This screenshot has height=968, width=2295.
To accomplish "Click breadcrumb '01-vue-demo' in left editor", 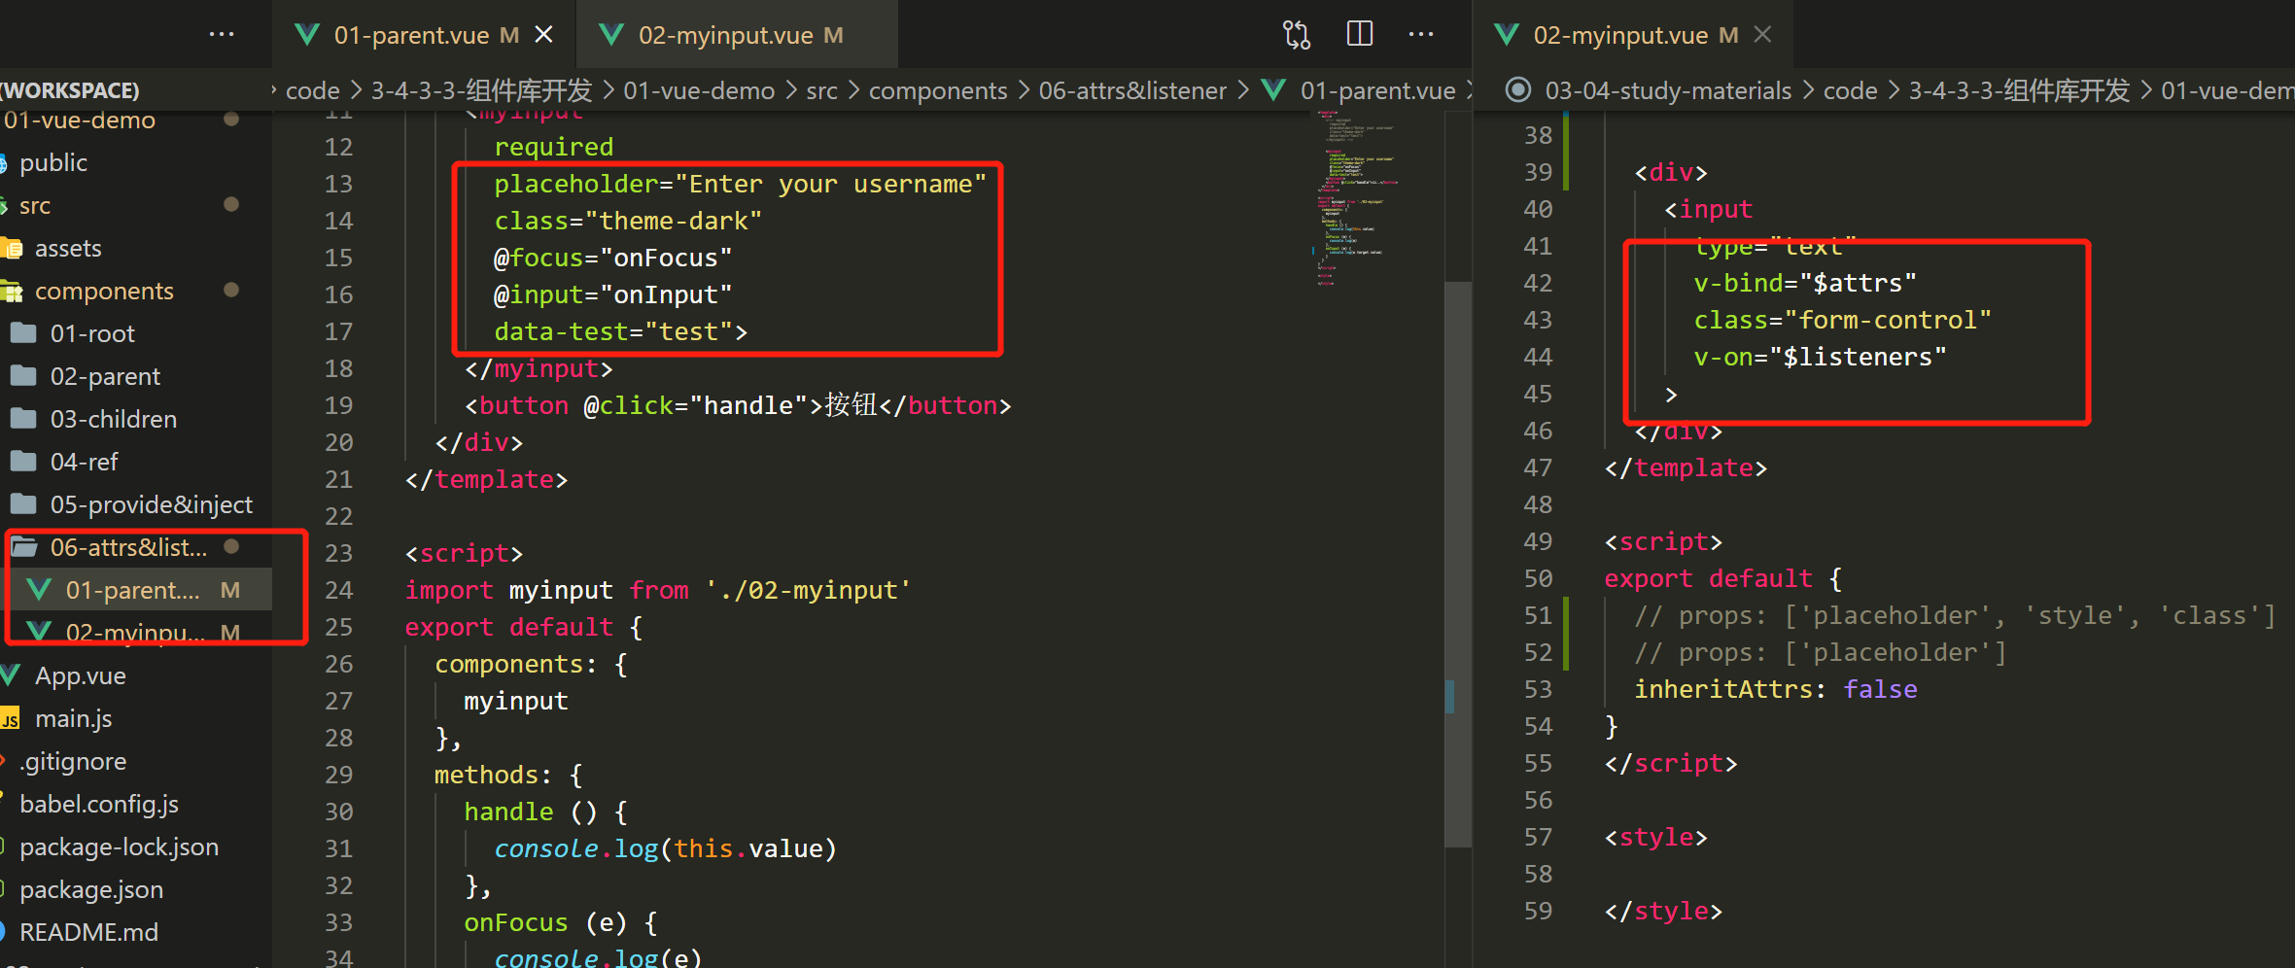I will pos(699,90).
